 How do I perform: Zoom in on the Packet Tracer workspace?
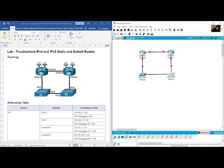click(x=155, y=30)
